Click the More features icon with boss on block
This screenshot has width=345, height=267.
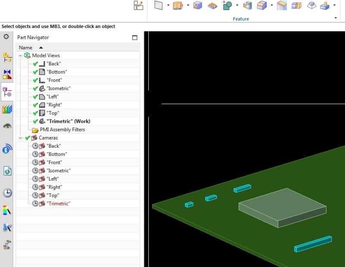tap(325, 6)
